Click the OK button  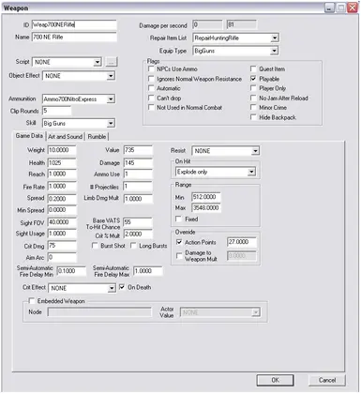click(x=275, y=380)
